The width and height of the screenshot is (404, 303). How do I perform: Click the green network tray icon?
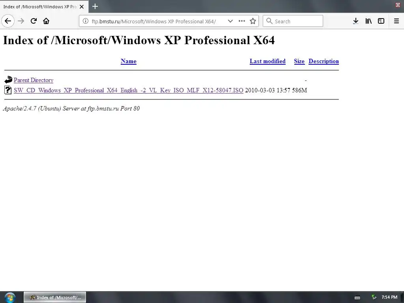(374, 297)
